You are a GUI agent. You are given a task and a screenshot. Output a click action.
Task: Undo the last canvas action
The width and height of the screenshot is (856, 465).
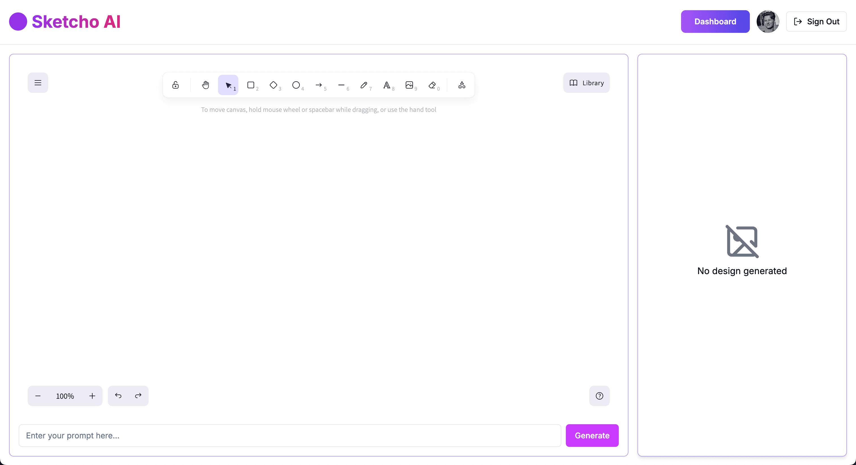point(118,396)
